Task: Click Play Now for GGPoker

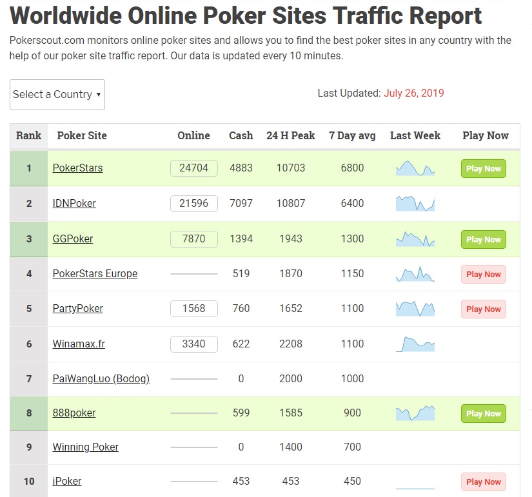Action: point(484,240)
